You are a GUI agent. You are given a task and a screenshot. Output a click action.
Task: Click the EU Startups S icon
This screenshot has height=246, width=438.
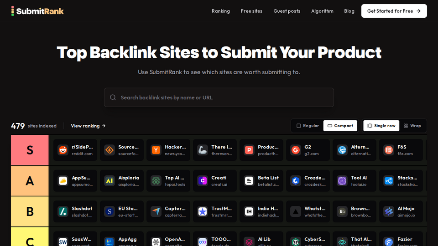[109, 211]
